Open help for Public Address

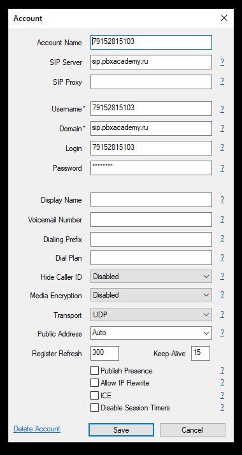click(x=222, y=333)
